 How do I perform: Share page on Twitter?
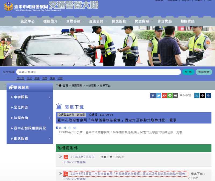pyautogui.click(x=159, y=95)
